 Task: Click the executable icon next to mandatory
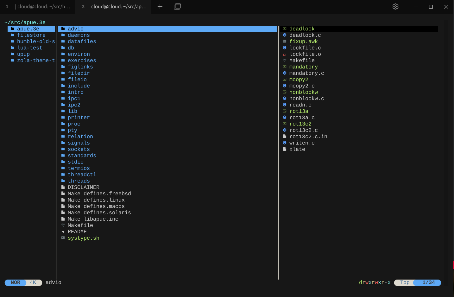285,67
